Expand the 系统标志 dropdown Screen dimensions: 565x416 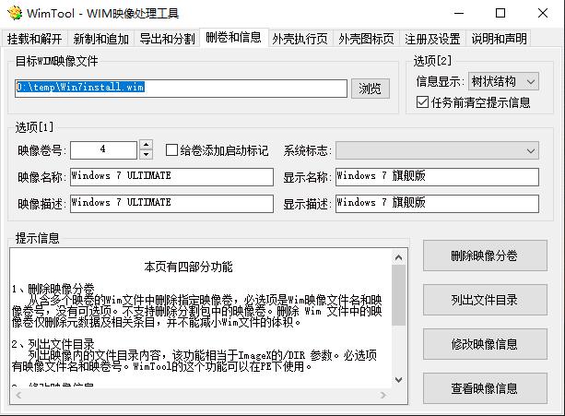(x=437, y=150)
